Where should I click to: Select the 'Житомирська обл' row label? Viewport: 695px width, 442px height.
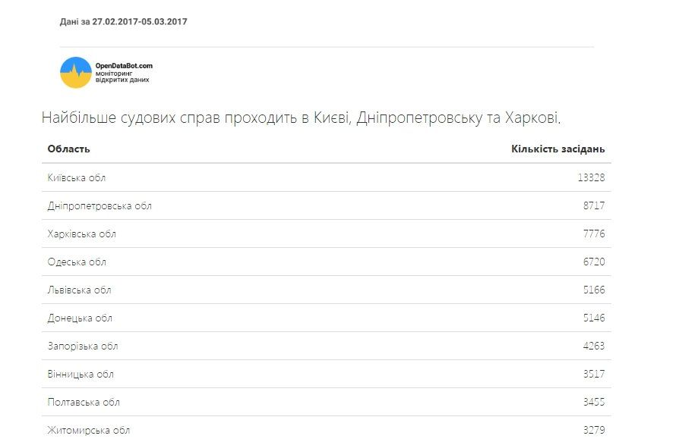tap(89, 431)
